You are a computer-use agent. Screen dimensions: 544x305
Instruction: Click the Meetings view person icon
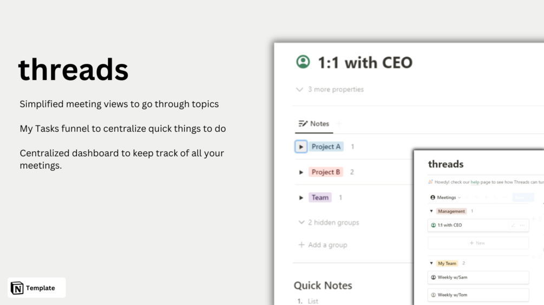pos(432,198)
